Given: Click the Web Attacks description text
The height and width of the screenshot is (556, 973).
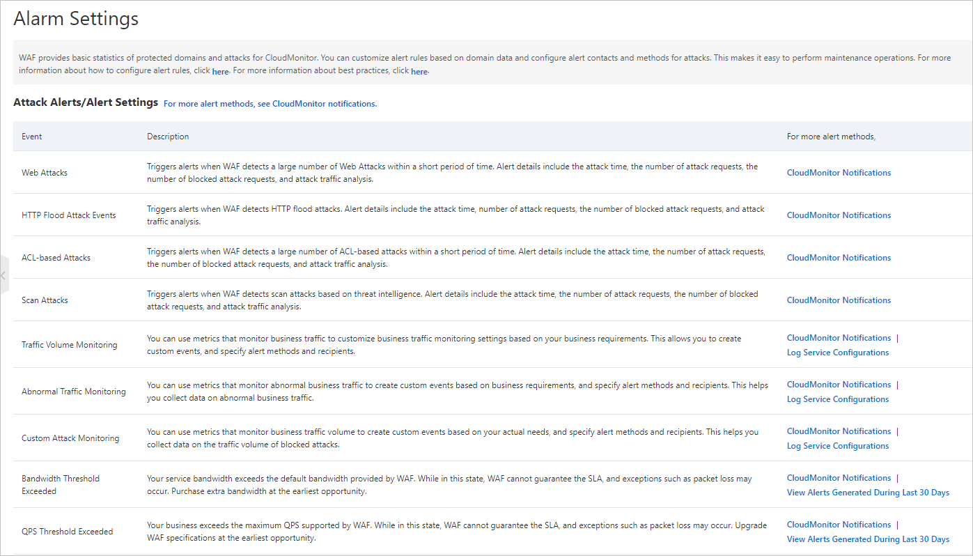Looking at the screenshot, I should tap(453, 173).
